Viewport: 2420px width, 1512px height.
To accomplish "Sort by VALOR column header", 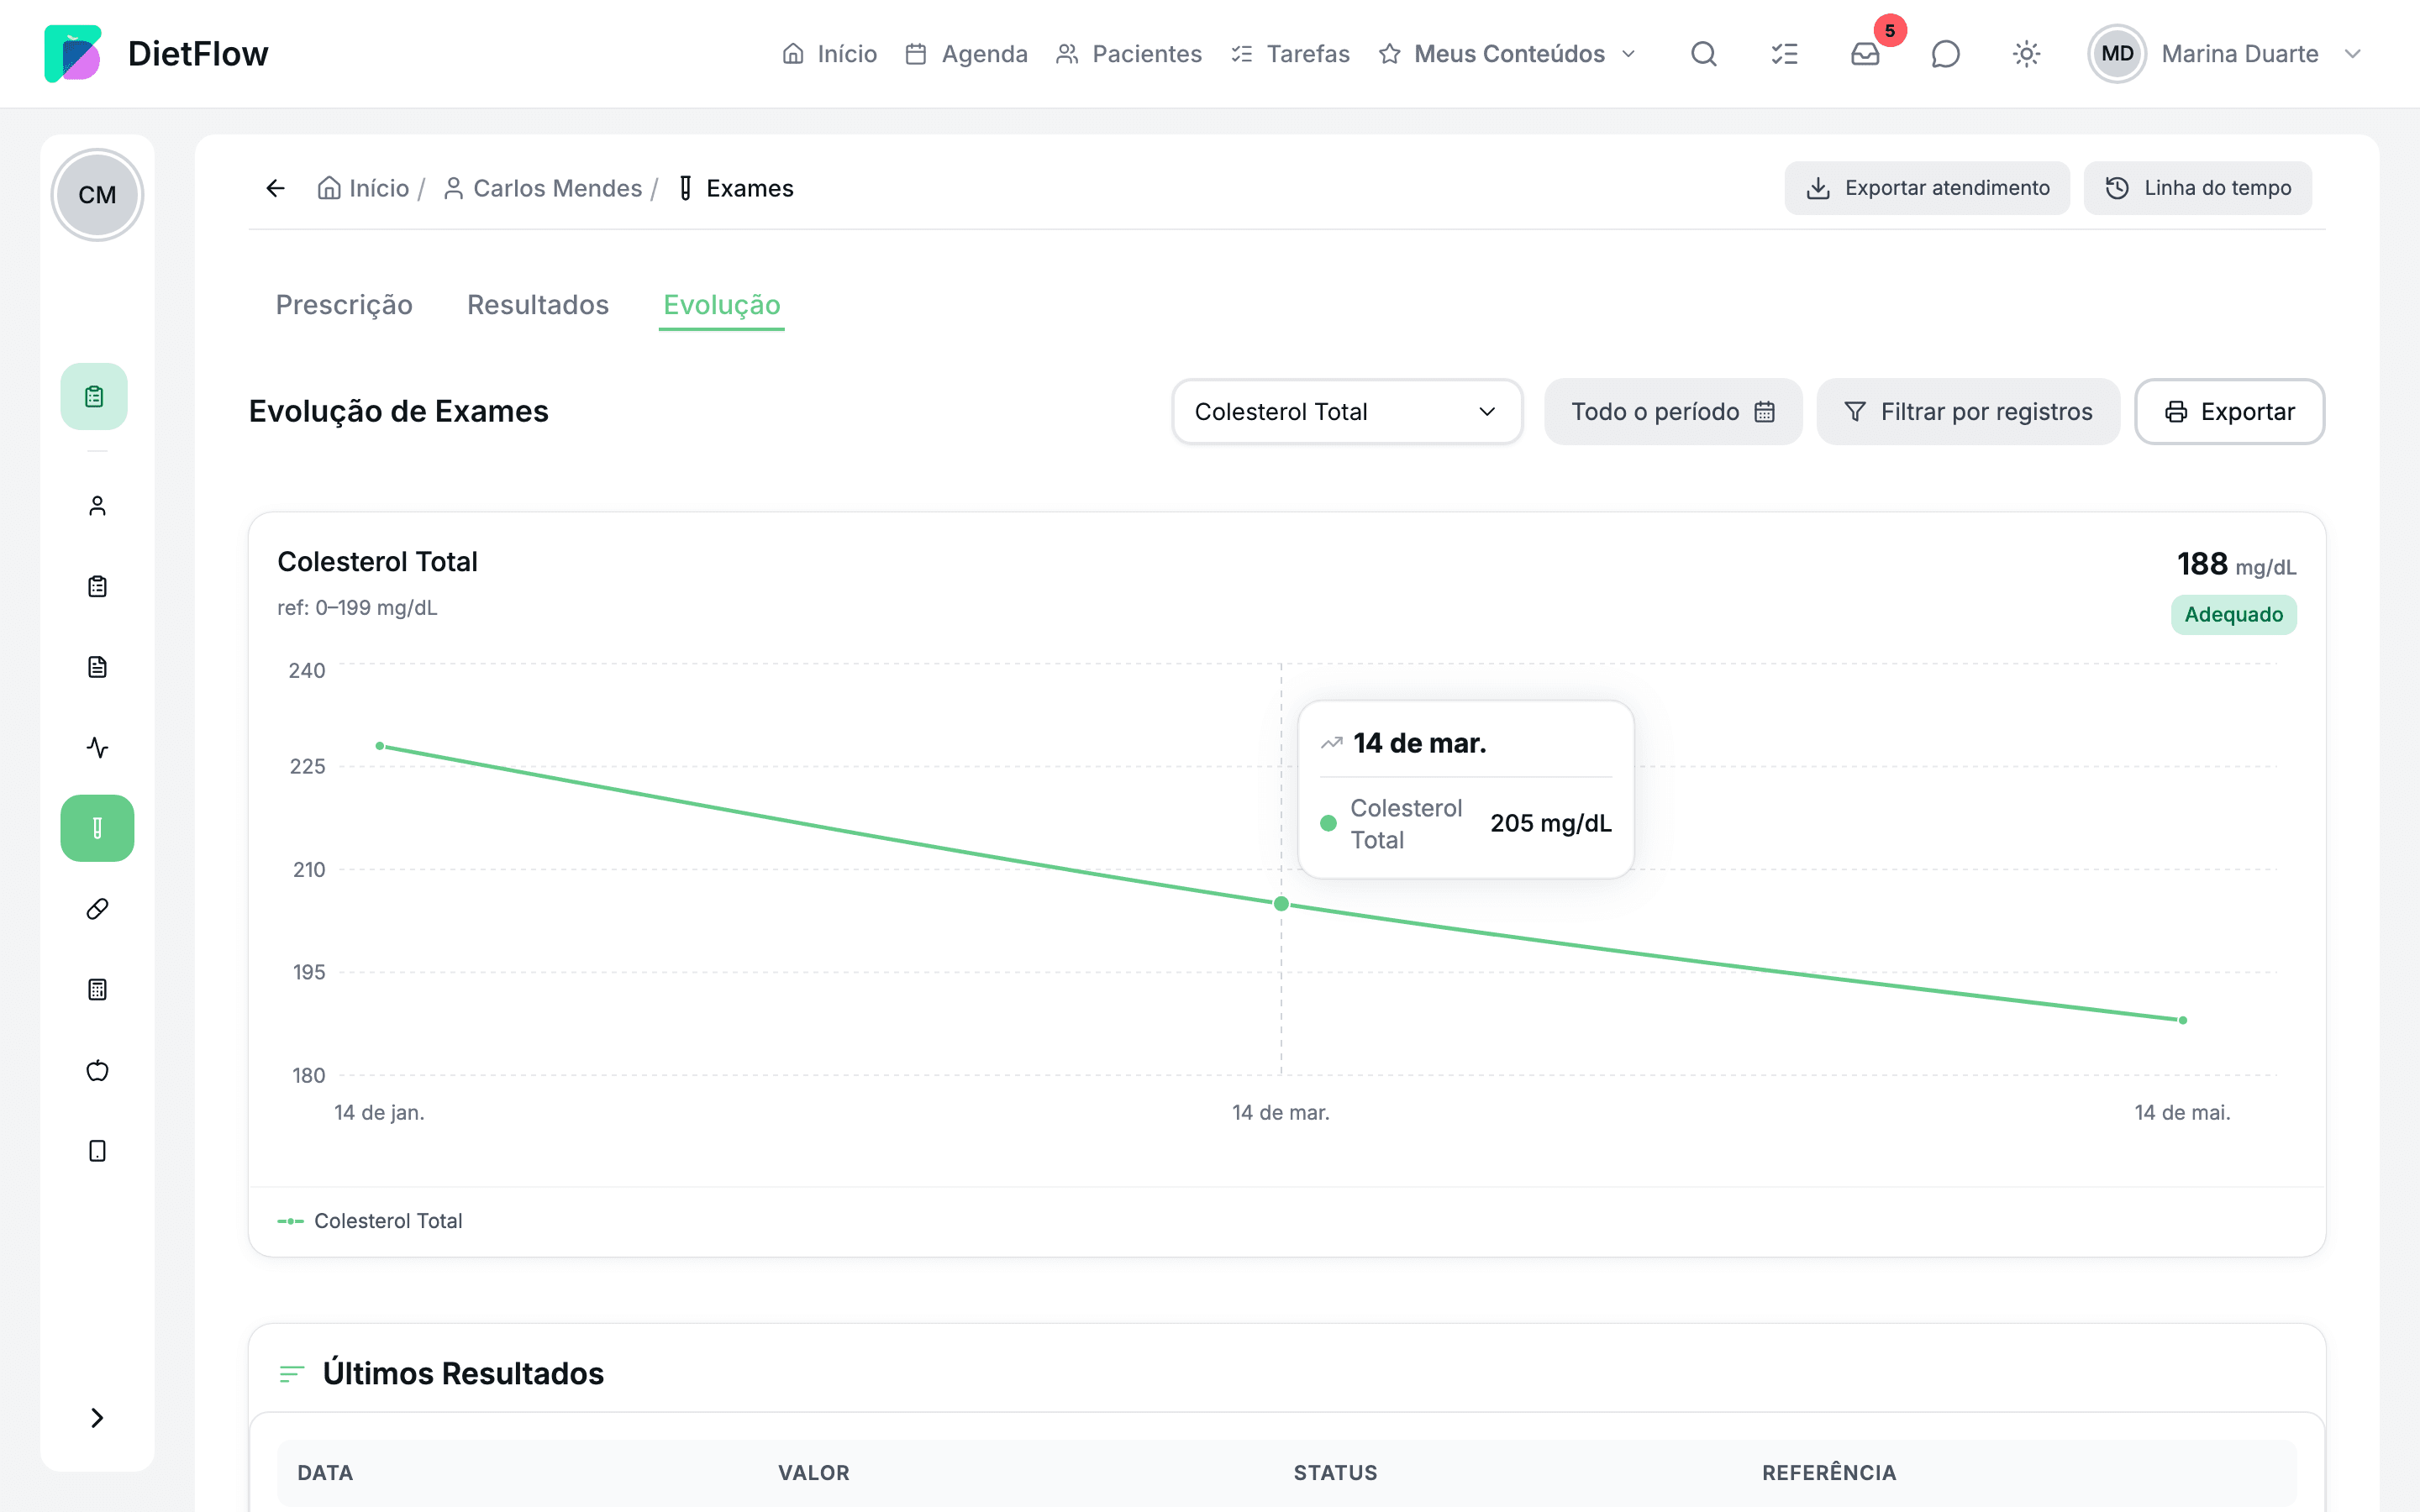I will click(x=814, y=1473).
